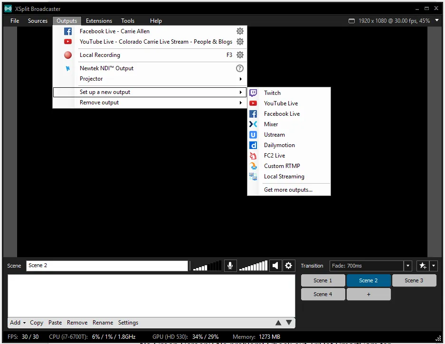
Task: Open YouTube Live output settings gear
Action: pyautogui.click(x=240, y=42)
